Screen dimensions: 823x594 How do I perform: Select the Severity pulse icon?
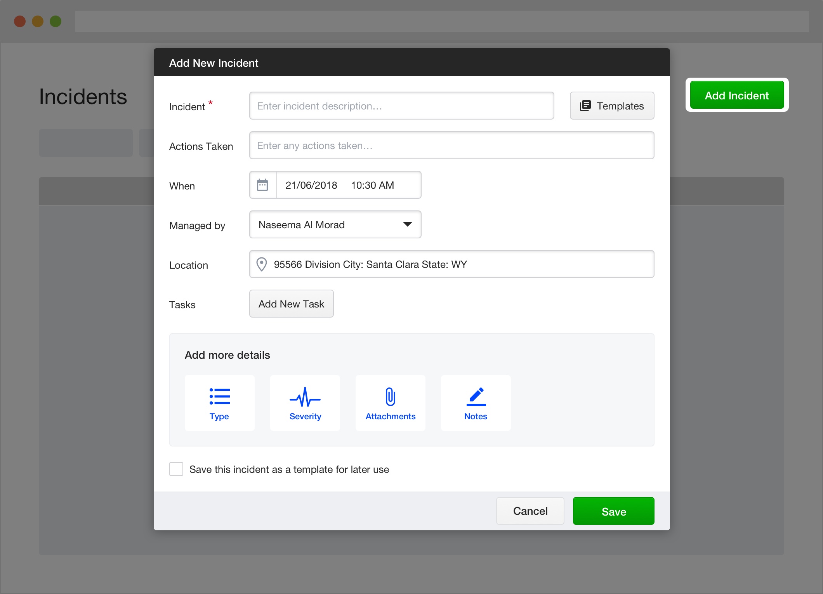305,397
